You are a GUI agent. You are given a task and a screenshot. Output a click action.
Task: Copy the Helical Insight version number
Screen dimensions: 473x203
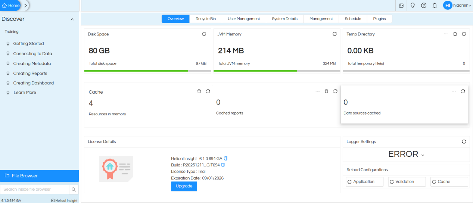[x=225, y=159]
